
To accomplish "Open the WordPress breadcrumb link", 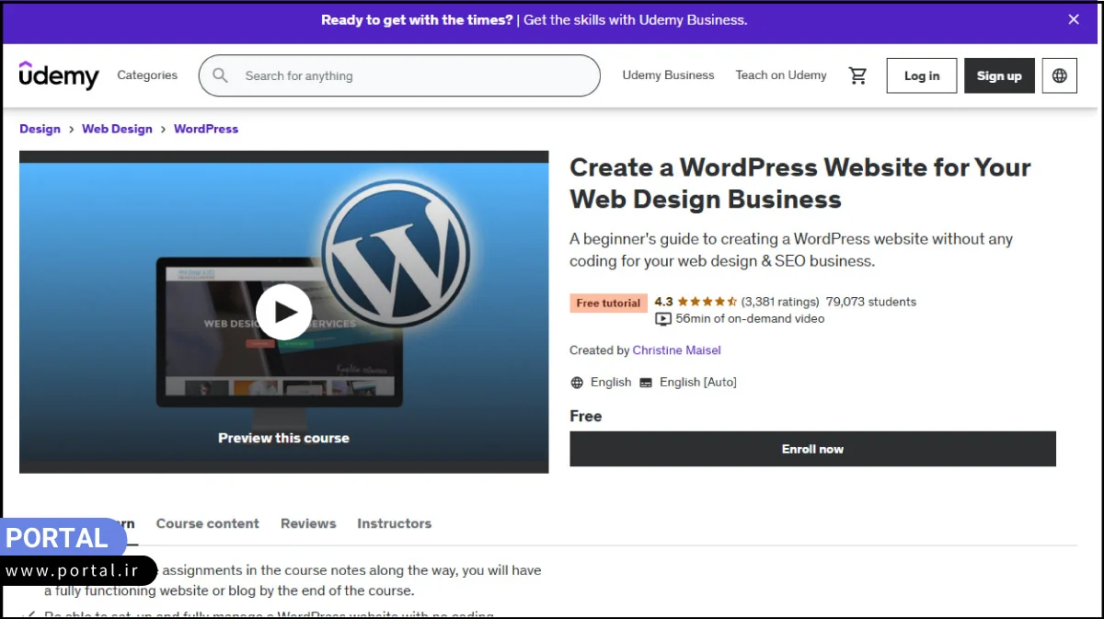I will (x=206, y=129).
